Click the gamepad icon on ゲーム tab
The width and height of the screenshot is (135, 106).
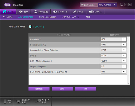5,12
